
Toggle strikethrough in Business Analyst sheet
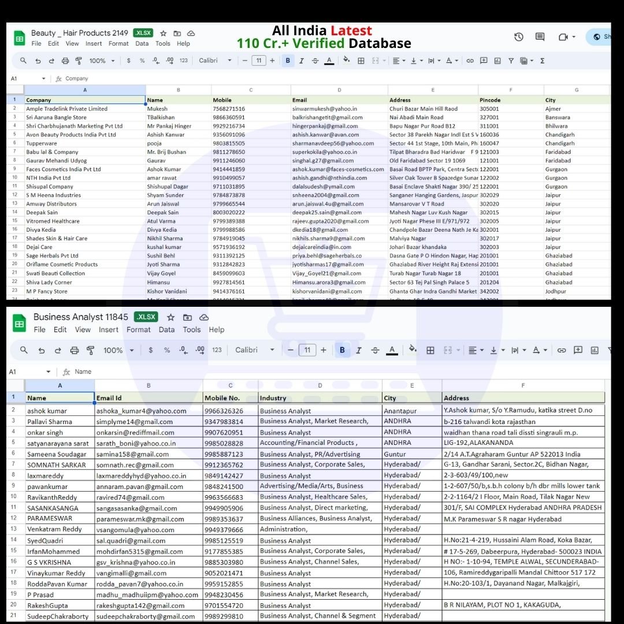point(376,351)
